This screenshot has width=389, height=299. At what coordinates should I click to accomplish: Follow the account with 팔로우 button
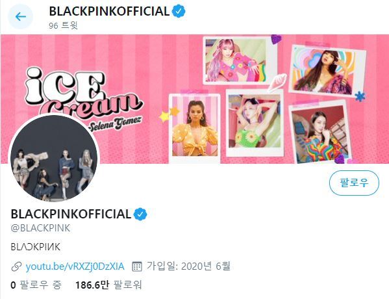coord(354,183)
